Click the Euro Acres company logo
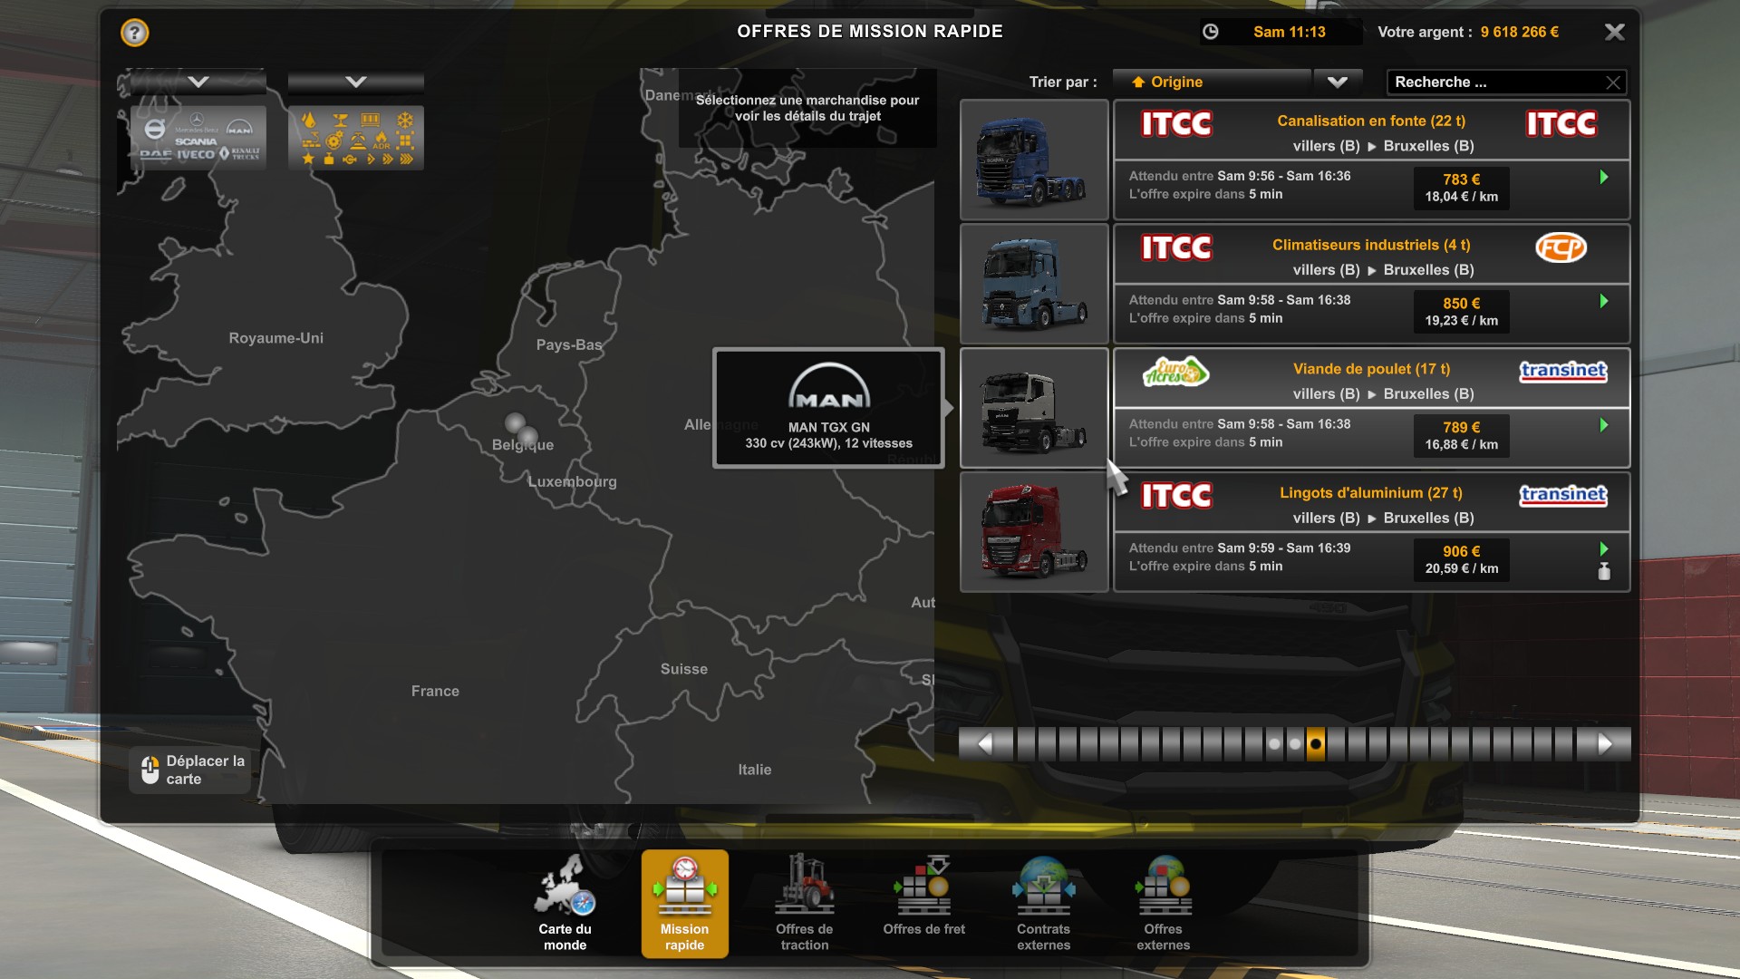 (x=1175, y=371)
